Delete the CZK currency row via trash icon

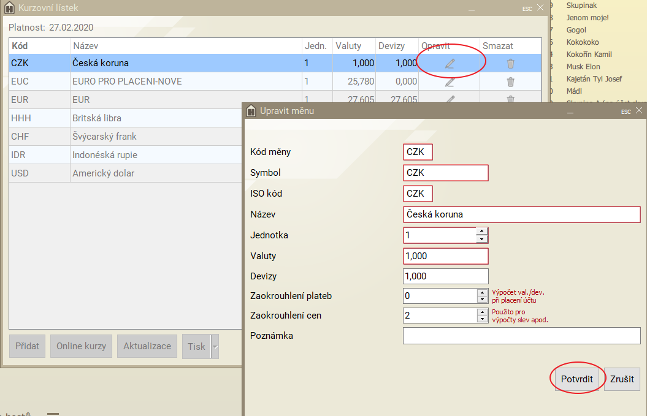(x=510, y=63)
